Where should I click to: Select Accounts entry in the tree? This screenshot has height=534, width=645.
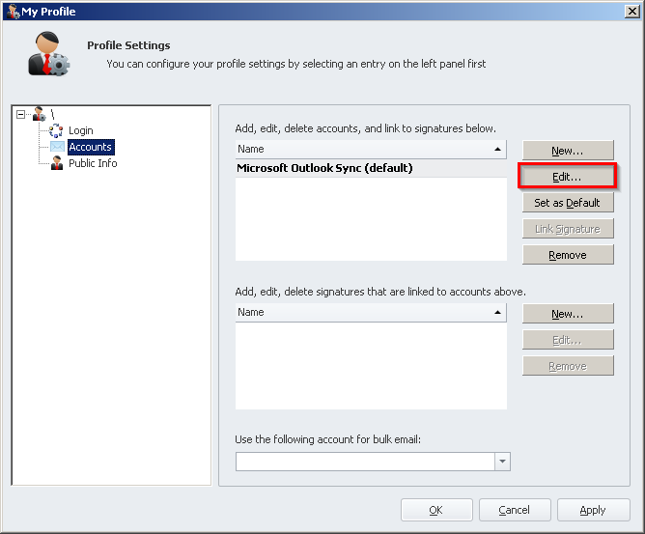pos(91,147)
